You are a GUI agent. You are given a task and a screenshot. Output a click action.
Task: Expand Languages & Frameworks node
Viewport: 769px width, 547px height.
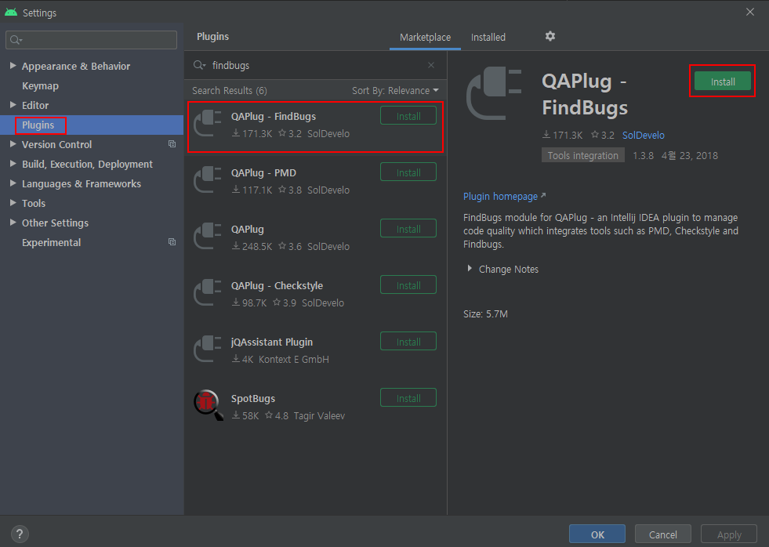[x=13, y=183]
